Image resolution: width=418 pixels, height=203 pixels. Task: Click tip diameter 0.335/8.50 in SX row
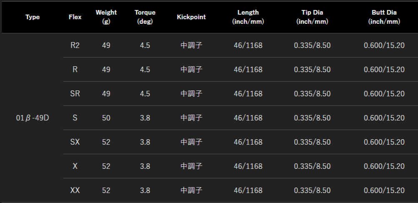click(312, 142)
